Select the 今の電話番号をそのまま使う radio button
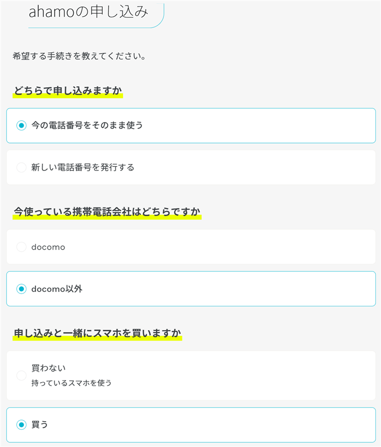Image resolution: width=381 pixels, height=447 pixels. (x=21, y=125)
